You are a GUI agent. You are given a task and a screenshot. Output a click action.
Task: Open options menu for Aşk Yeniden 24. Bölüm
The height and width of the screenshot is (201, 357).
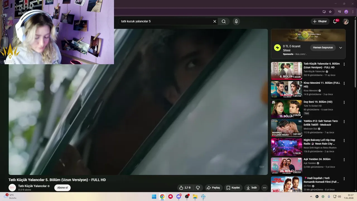[x=344, y=160]
